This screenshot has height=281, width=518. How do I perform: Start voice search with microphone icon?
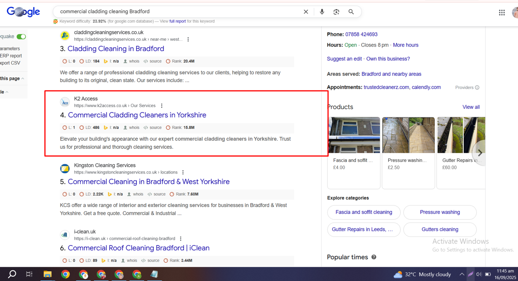(322, 12)
